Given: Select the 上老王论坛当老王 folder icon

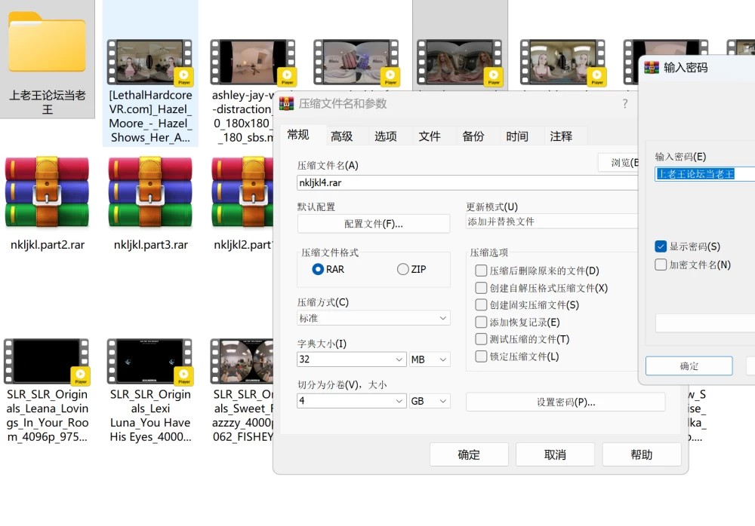Looking at the screenshot, I should click(47, 42).
